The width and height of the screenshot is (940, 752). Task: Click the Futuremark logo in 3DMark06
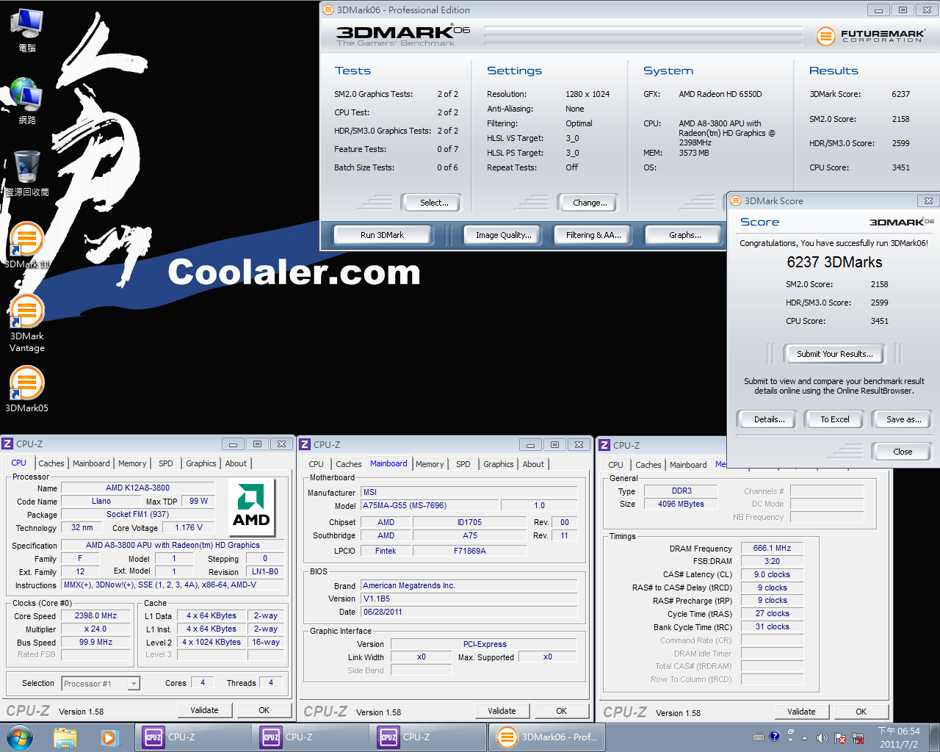pos(871,35)
